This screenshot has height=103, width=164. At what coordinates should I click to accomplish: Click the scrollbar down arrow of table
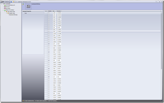coord(162,99)
